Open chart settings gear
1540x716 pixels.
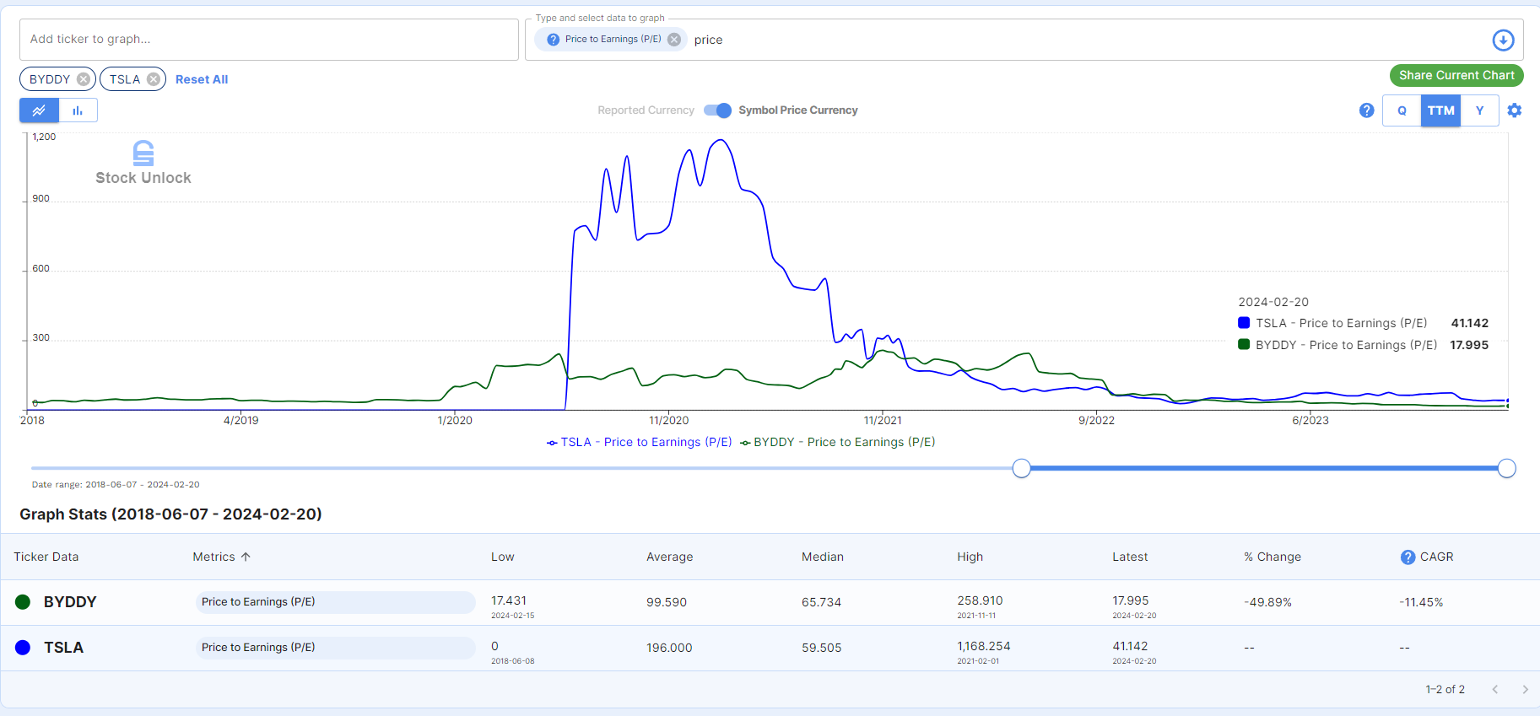pyautogui.click(x=1515, y=110)
